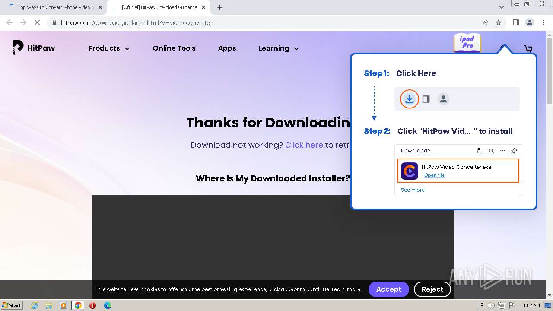The width and height of the screenshot is (553, 311).
Task: Close the HitPaw Download Guidance tab
Action: [x=203, y=7]
